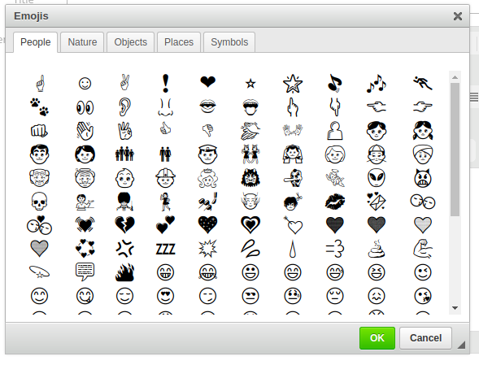
Task: Choose the girl with pigtails emoji
Action: click(x=423, y=131)
